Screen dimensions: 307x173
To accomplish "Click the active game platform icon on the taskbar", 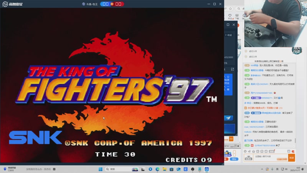I will [207, 169].
